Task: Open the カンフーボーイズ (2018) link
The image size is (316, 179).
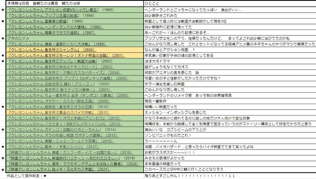Action: [x=70, y=153]
